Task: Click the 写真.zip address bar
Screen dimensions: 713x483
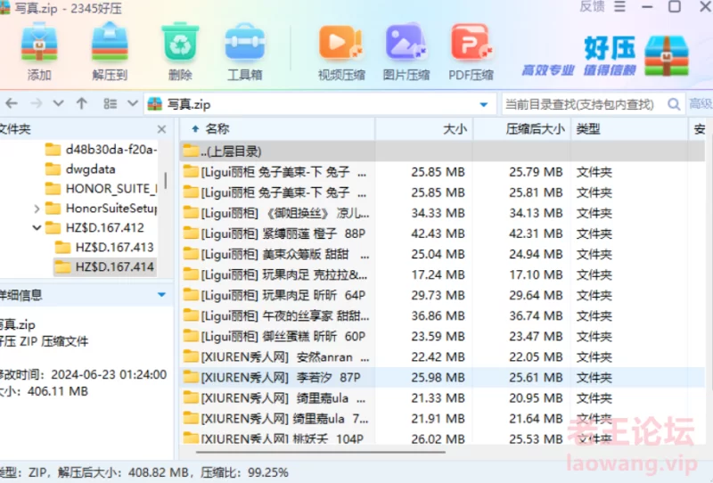Action: (318, 104)
